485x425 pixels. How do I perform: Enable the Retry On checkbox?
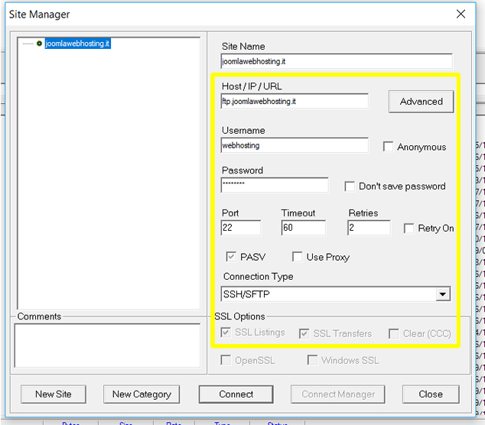pos(409,229)
